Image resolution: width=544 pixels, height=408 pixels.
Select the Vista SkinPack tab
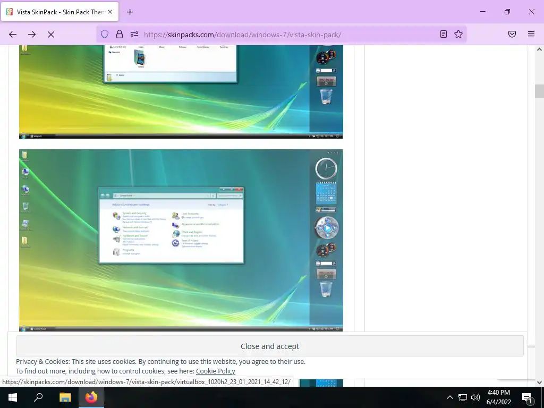tap(59, 12)
